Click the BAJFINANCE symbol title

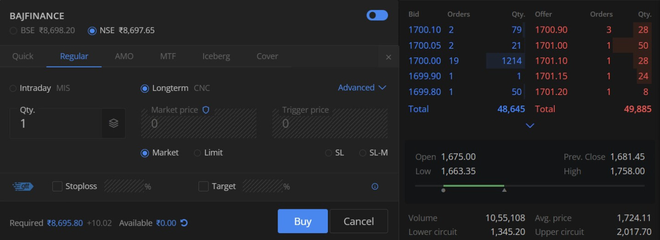tap(37, 16)
